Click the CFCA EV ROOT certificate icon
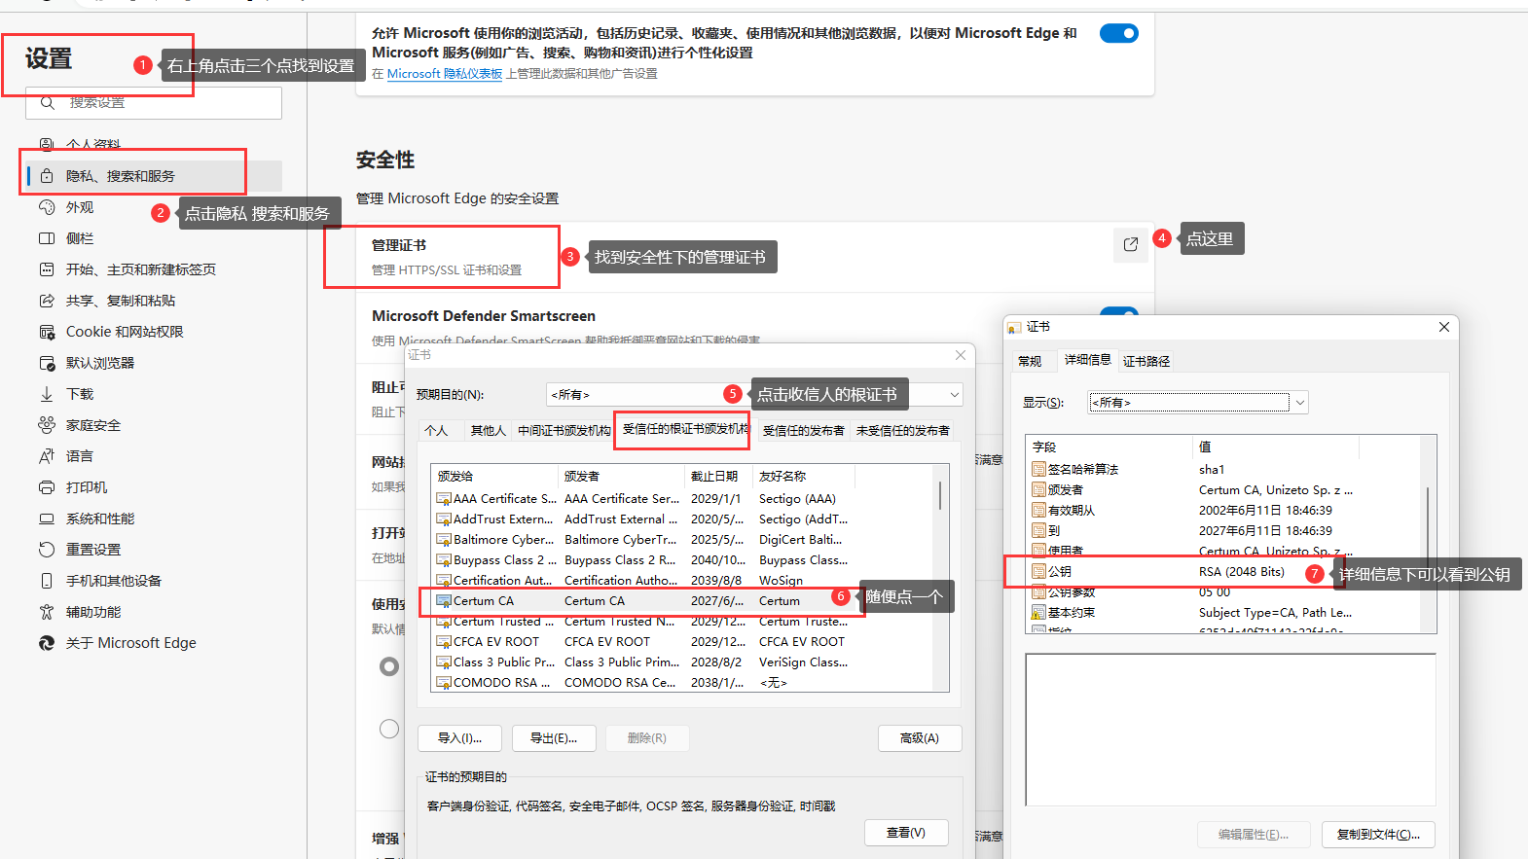Image resolution: width=1528 pixels, height=859 pixels. [x=444, y=641]
